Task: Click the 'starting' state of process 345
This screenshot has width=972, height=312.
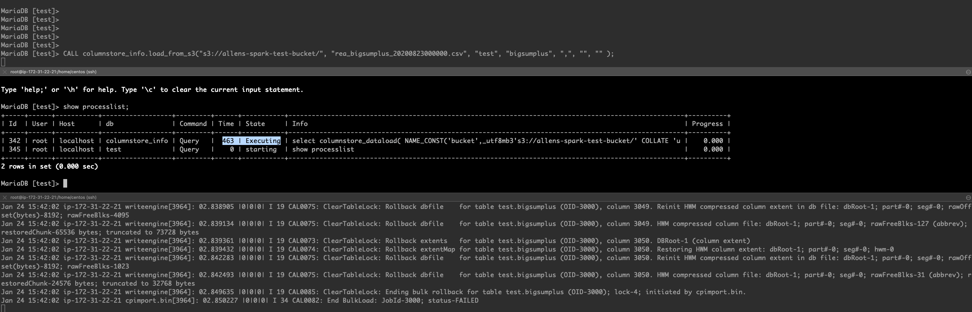Action: (x=261, y=149)
